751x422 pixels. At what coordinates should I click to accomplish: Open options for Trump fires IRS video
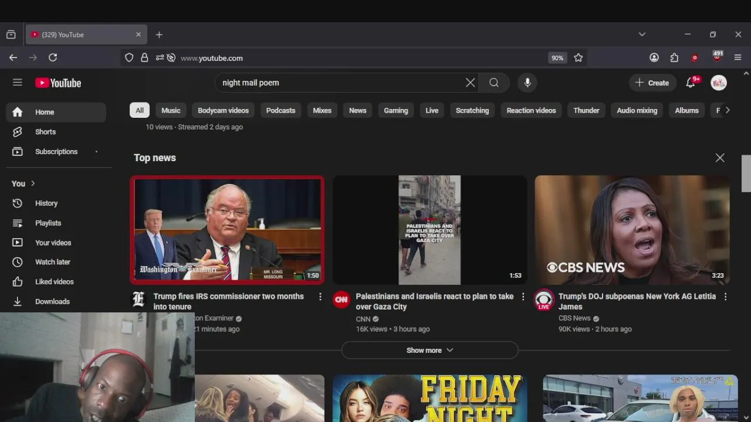320,297
